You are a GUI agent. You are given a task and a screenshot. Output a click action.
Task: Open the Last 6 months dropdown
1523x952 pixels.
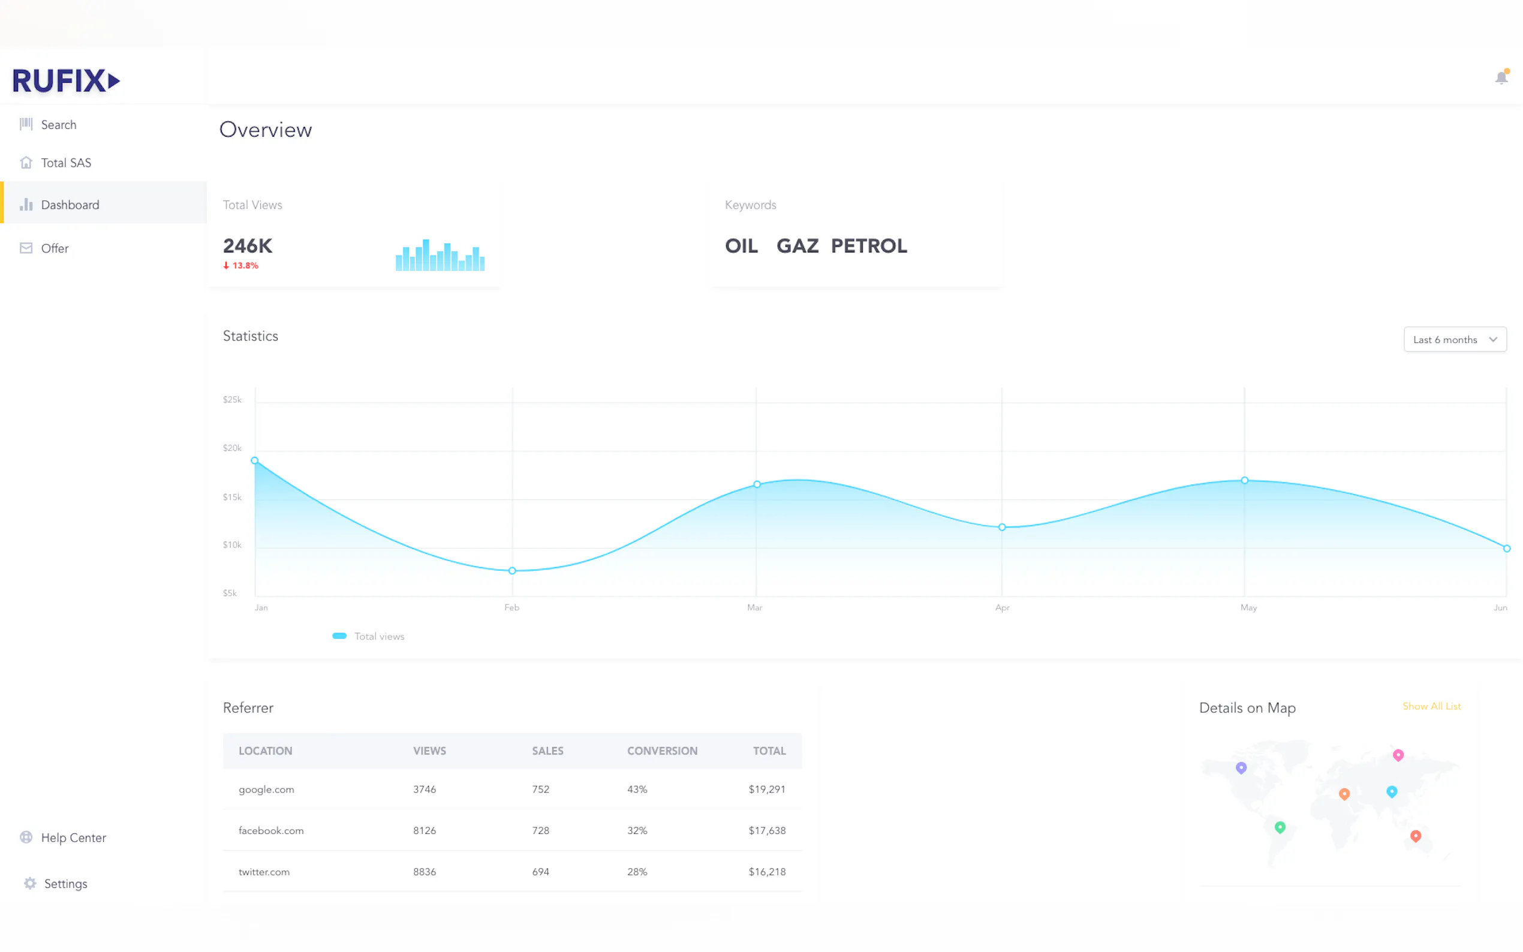[1455, 339]
